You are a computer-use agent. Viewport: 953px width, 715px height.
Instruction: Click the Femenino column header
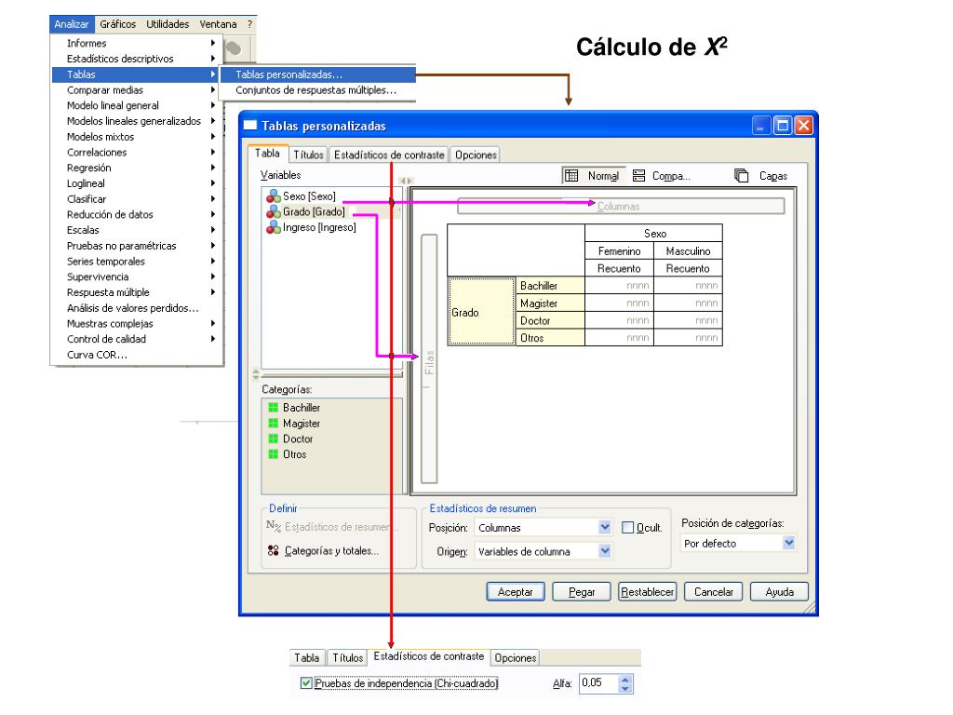(619, 251)
